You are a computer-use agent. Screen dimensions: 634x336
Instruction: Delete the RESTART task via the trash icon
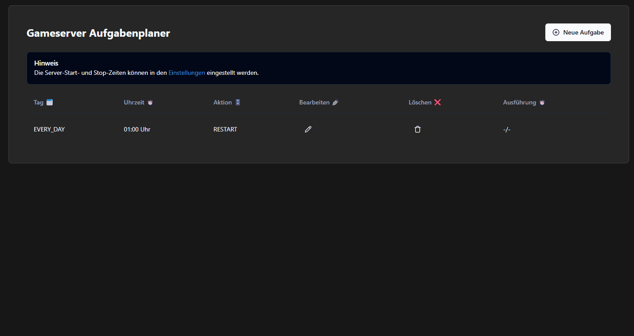coord(418,129)
